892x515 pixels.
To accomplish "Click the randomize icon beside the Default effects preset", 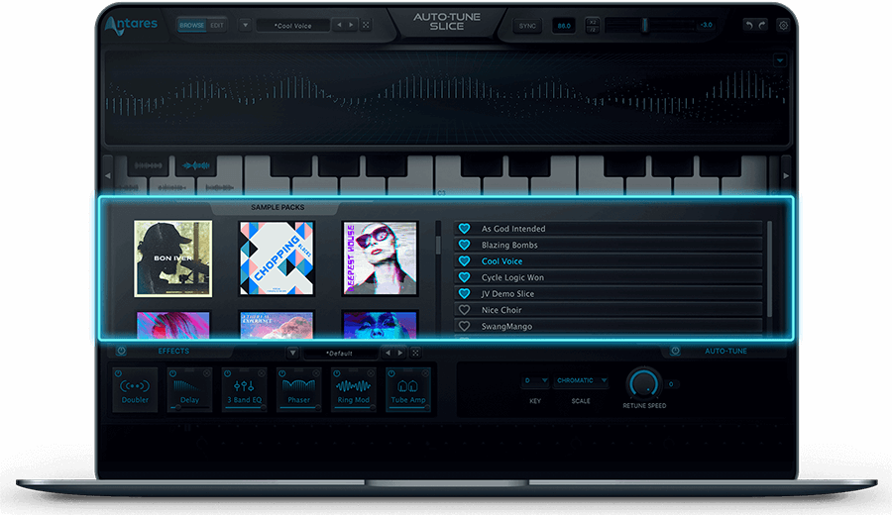I will pyautogui.click(x=415, y=353).
